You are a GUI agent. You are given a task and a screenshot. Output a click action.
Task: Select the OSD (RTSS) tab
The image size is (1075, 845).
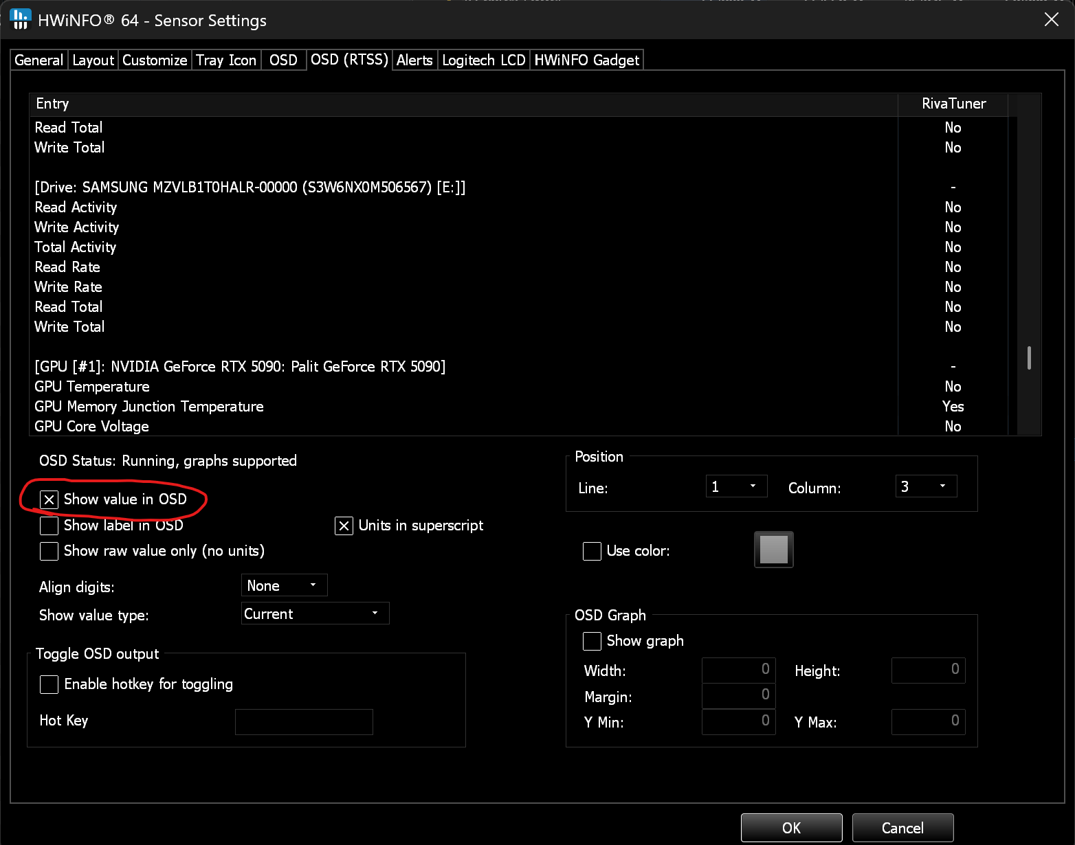pyautogui.click(x=349, y=60)
